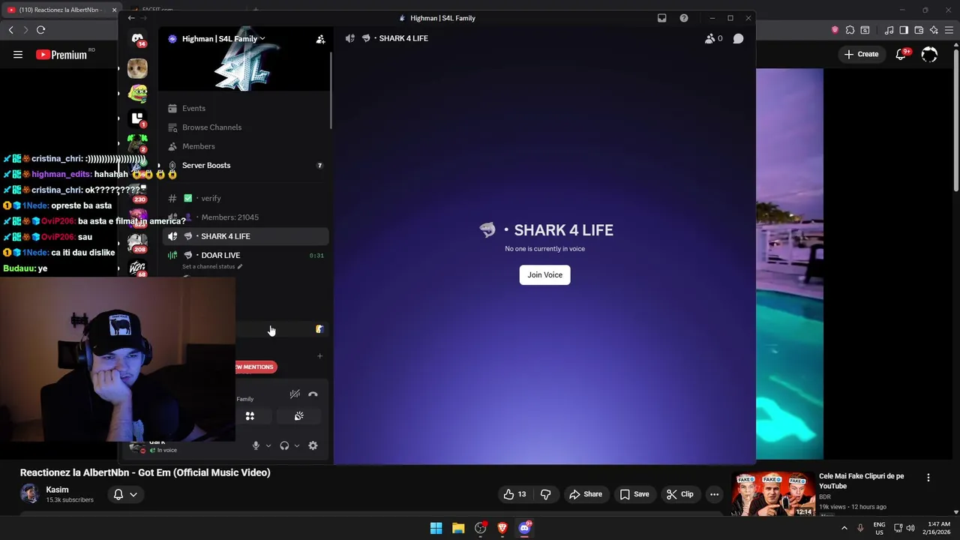Open Discord inbox icon in title bar

pyautogui.click(x=661, y=18)
